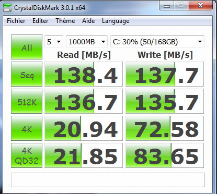Open the Editer menu

pos(40,21)
